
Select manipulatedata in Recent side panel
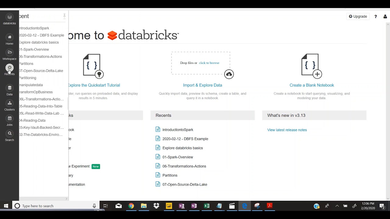pyautogui.click(x=31, y=85)
